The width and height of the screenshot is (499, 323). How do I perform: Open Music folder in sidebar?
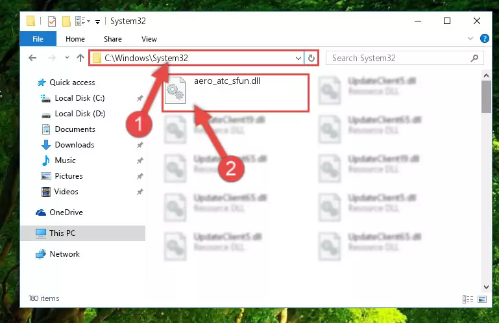pyautogui.click(x=65, y=161)
